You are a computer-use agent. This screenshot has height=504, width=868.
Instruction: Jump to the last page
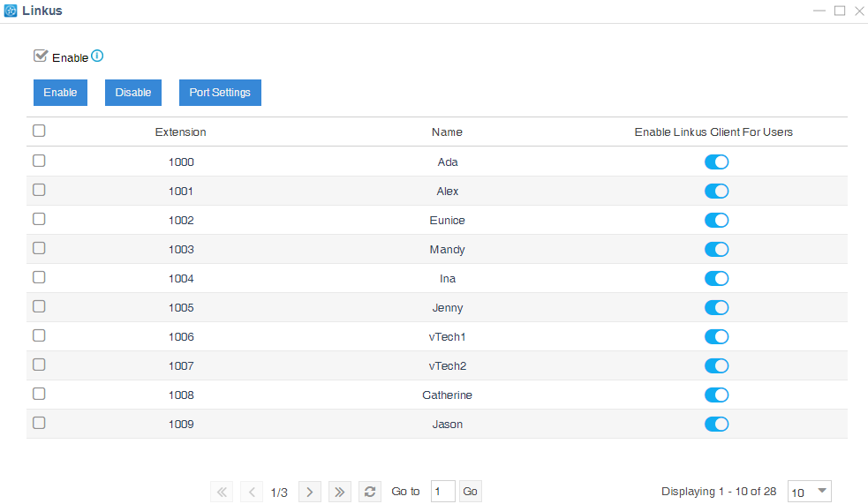[x=339, y=492]
